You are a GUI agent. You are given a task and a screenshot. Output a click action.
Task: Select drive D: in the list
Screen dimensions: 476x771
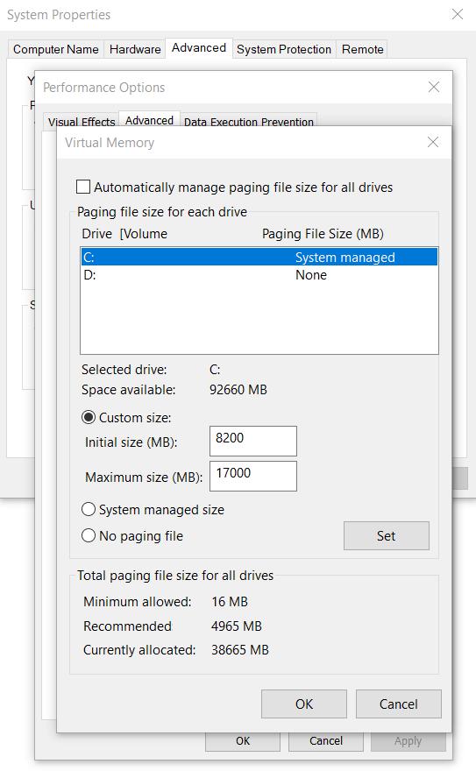tap(259, 275)
